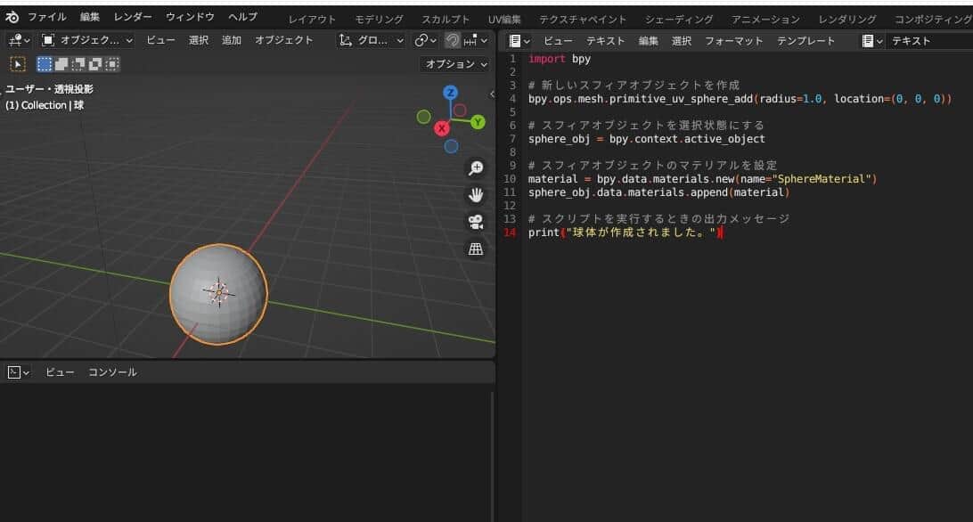Expand the sidebar with the small arrow
973x522 pixels.
[x=492, y=94]
